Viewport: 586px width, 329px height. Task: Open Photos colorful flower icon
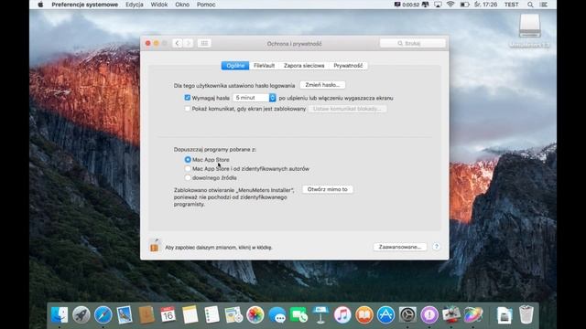pyautogui.click(x=255, y=314)
